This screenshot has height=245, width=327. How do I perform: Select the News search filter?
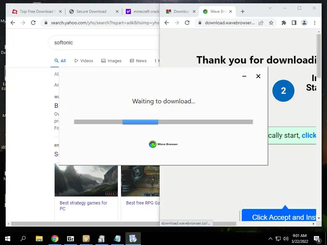coord(138,61)
